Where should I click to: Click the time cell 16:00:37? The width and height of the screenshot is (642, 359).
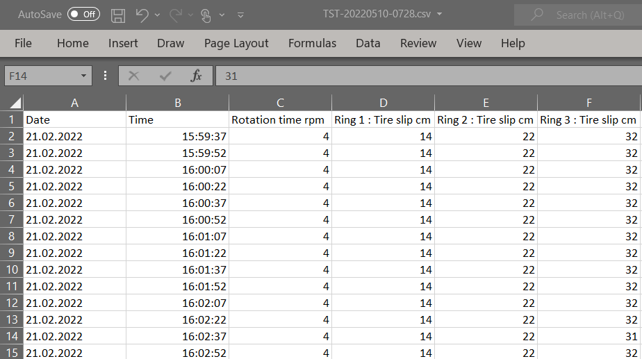177,203
